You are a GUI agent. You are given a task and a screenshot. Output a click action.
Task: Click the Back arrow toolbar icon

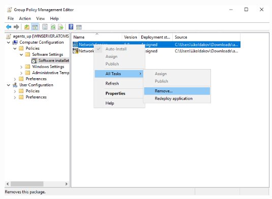click(x=9, y=27)
